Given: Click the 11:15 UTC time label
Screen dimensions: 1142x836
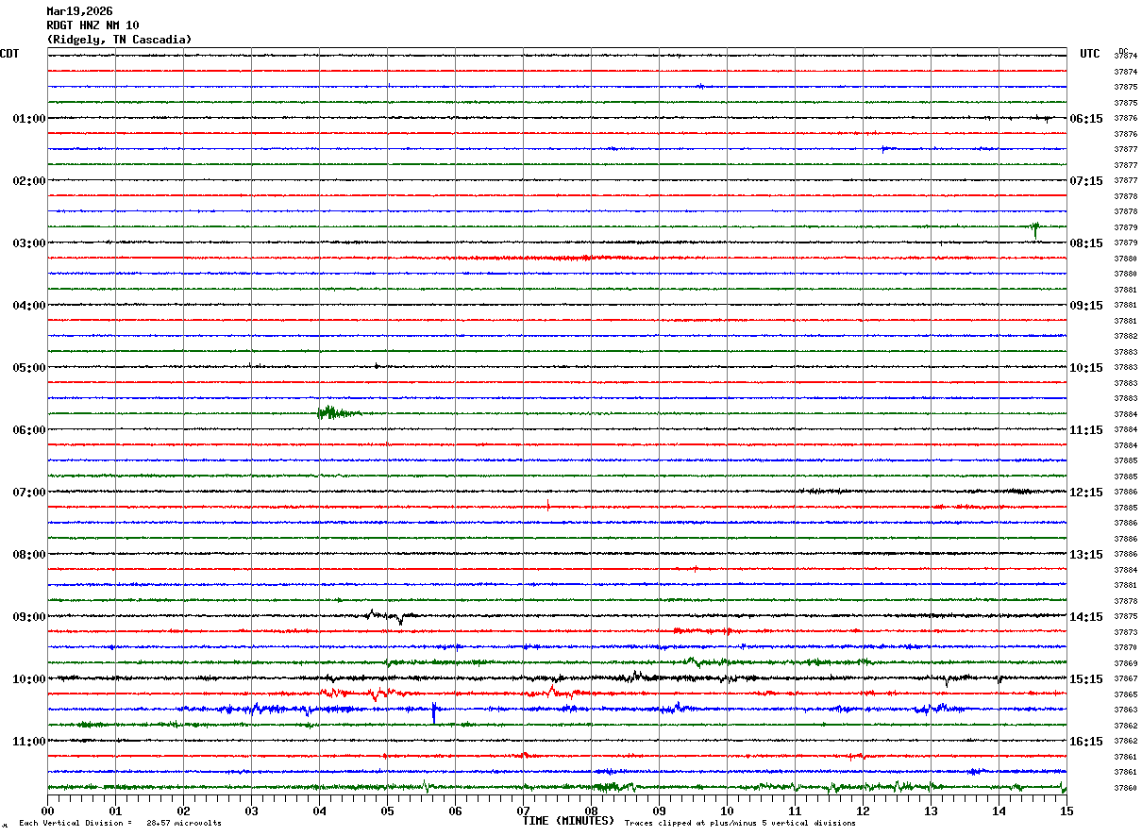Looking at the screenshot, I should 1086,430.
